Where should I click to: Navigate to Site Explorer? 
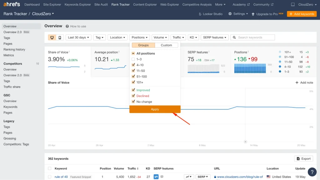pos(52,4)
